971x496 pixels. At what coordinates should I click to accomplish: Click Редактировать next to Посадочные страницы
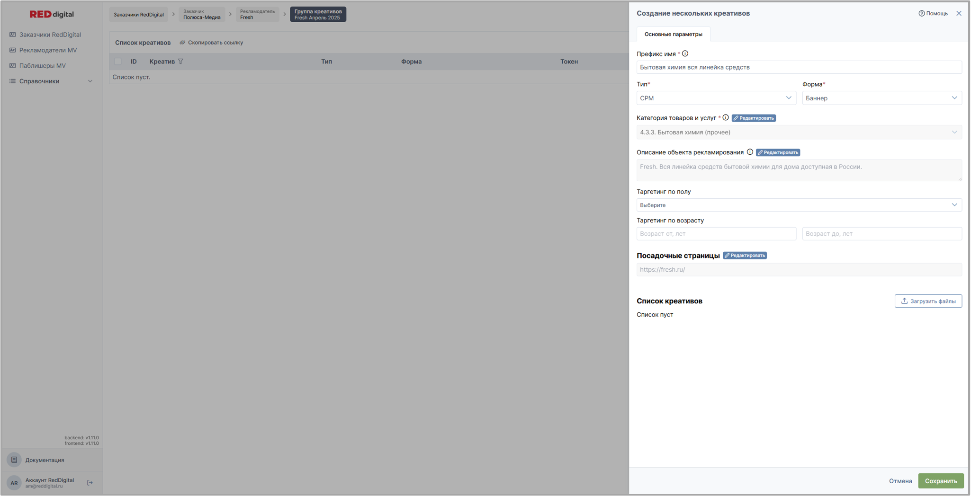[x=745, y=256]
